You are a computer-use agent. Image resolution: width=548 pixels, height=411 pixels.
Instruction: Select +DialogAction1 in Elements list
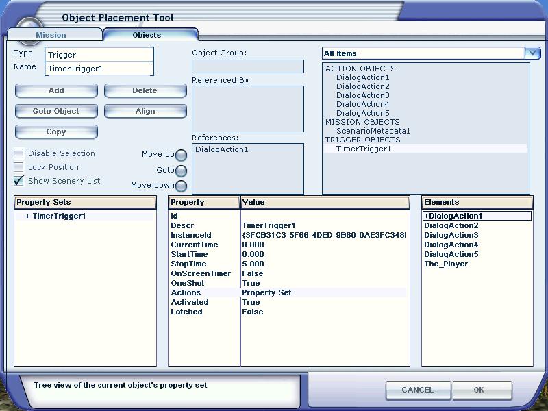(x=477, y=216)
